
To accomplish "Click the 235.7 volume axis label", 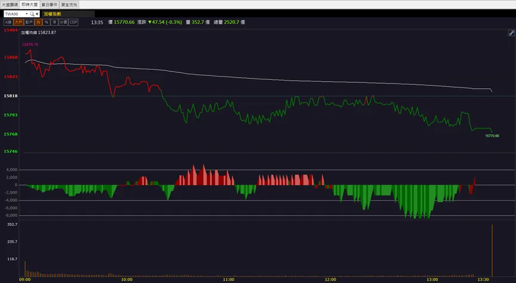I will click(12, 241).
